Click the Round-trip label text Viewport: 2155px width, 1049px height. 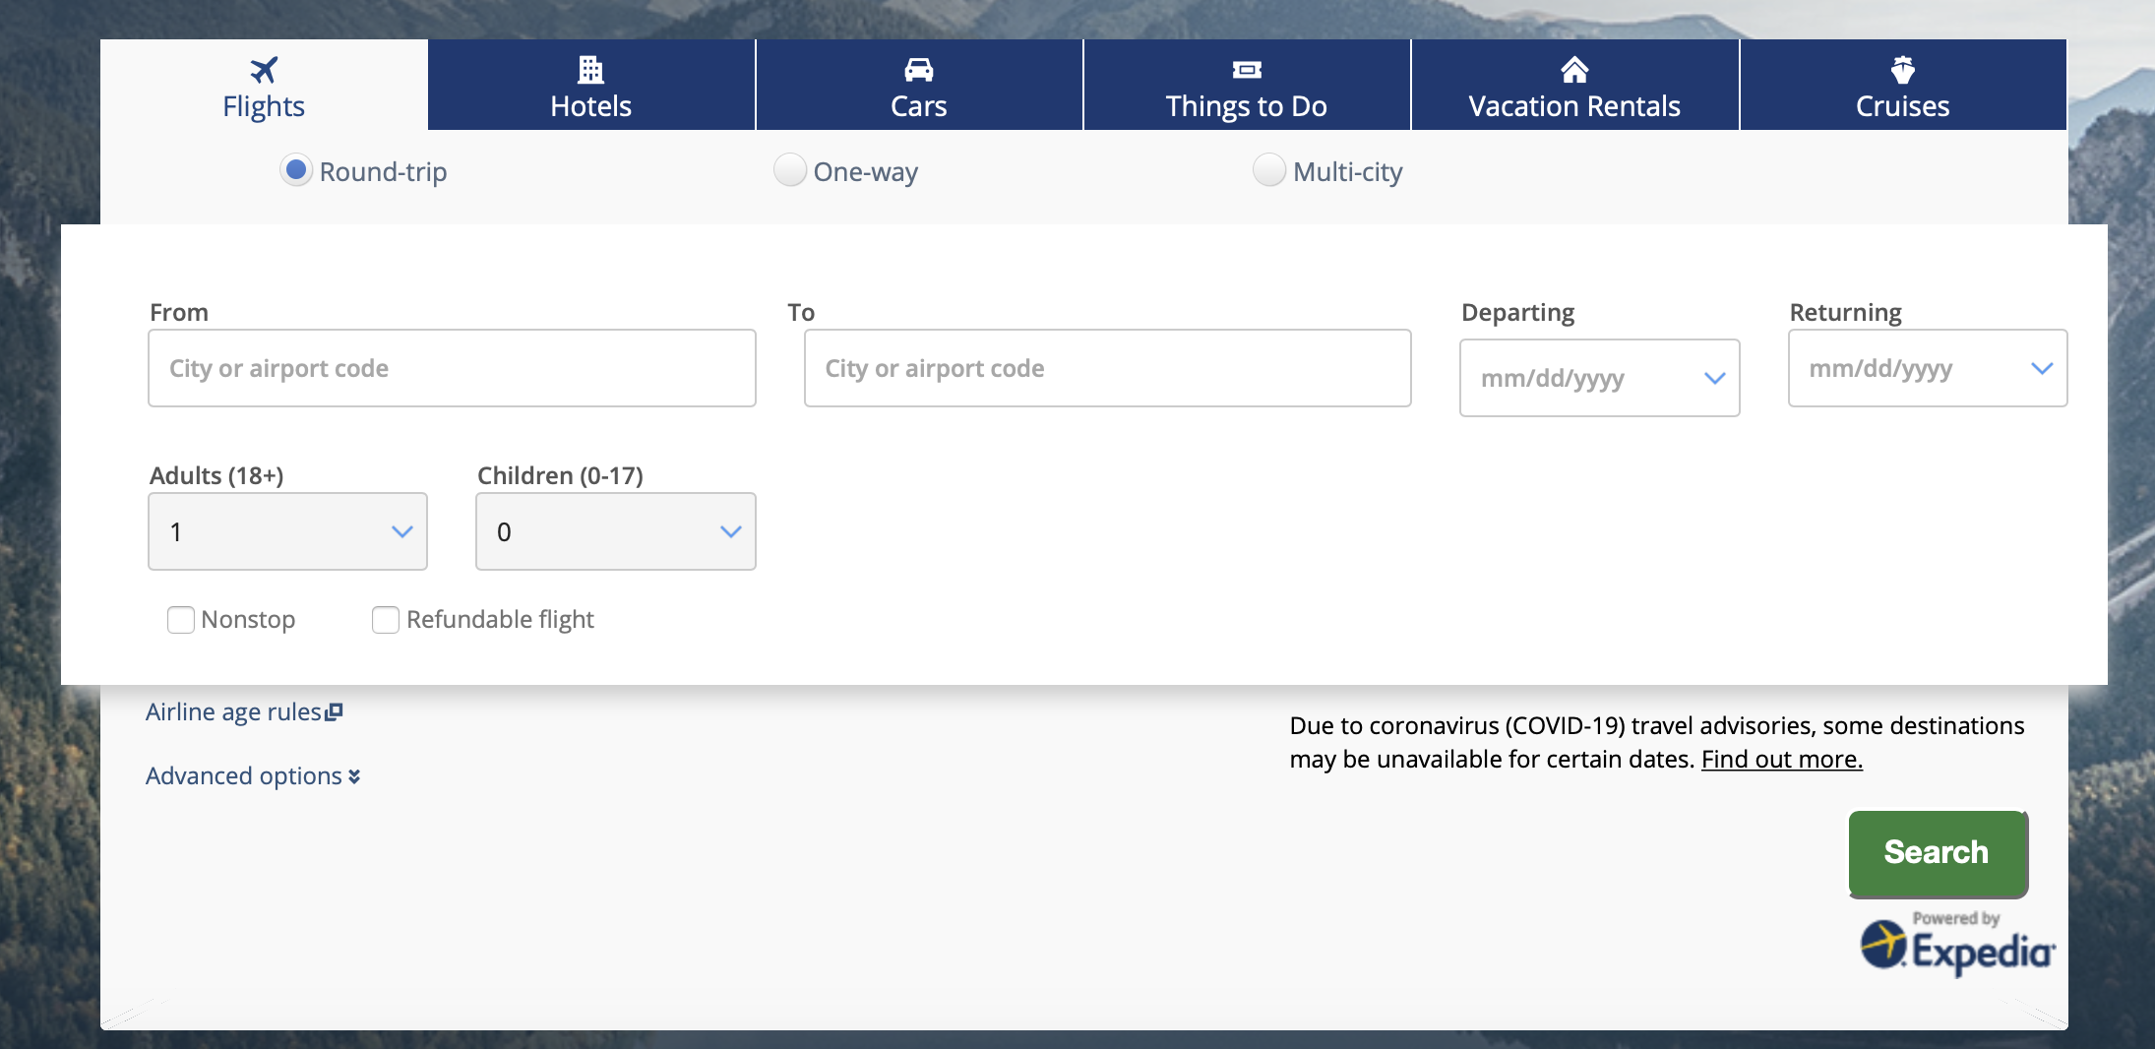pyautogui.click(x=383, y=172)
